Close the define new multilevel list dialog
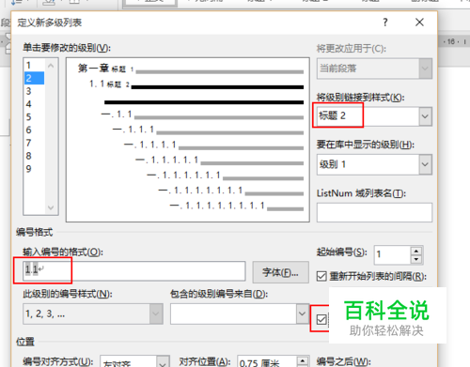 coord(419,23)
